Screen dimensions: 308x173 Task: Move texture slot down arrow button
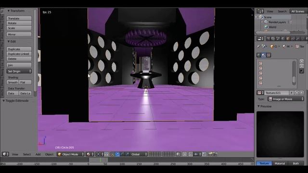coord(302,66)
